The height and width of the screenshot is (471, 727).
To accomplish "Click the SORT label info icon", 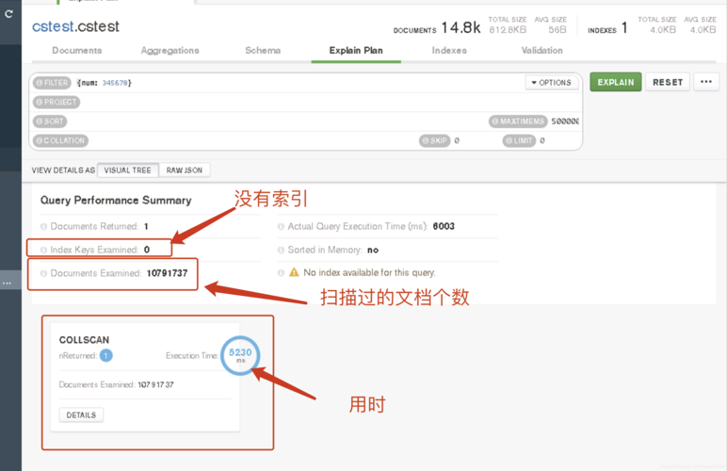I will pos(40,122).
